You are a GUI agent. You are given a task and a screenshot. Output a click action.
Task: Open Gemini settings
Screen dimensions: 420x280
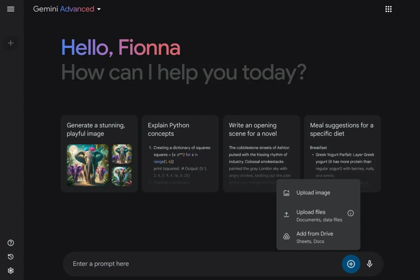11,270
